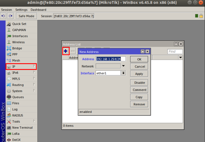This screenshot has width=205, height=142.
Task: Open CAPsMAN menu entry
Action: coord(22,30)
